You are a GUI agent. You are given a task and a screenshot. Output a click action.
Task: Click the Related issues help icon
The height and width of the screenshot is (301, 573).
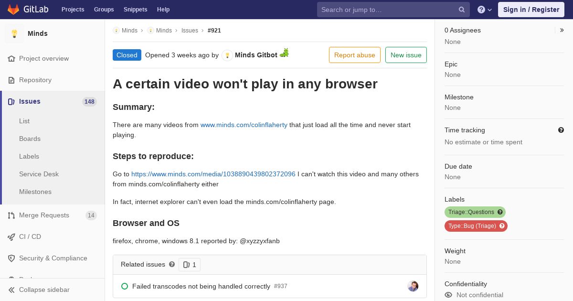(172, 264)
